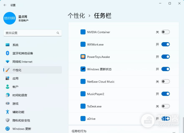Open 辅助功能 settings
This screenshot has width=184, height=133.
click(x=33, y=112)
